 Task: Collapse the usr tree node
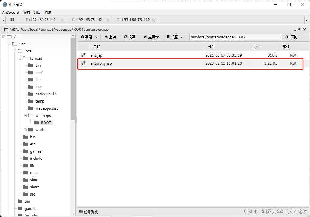[x=9, y=44]
